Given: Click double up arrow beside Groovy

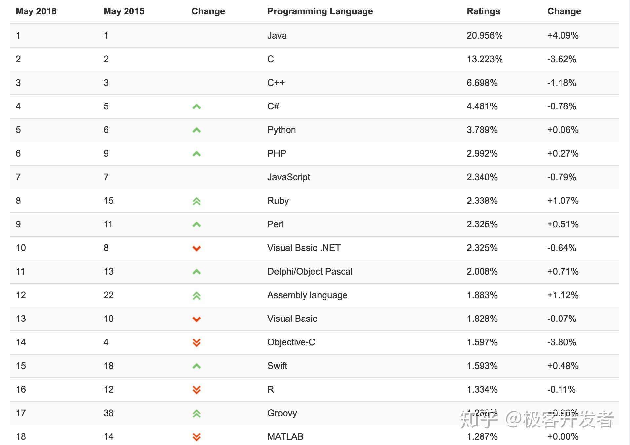Looking at the screenshot, I should [x=196, y=414].
